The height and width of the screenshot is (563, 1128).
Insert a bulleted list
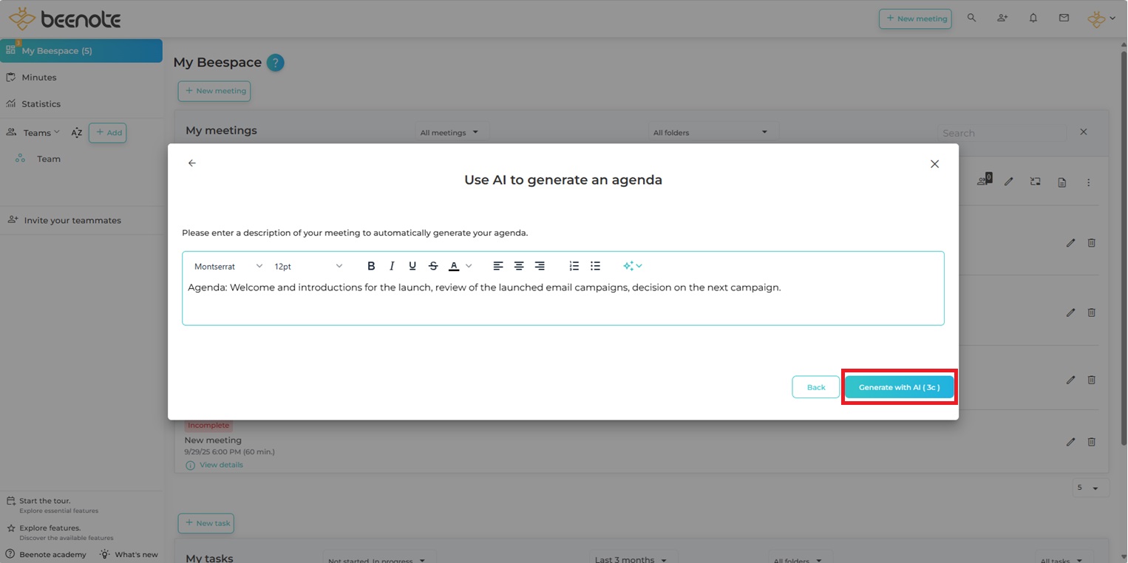pyautogui.click(x=595, y=266)
